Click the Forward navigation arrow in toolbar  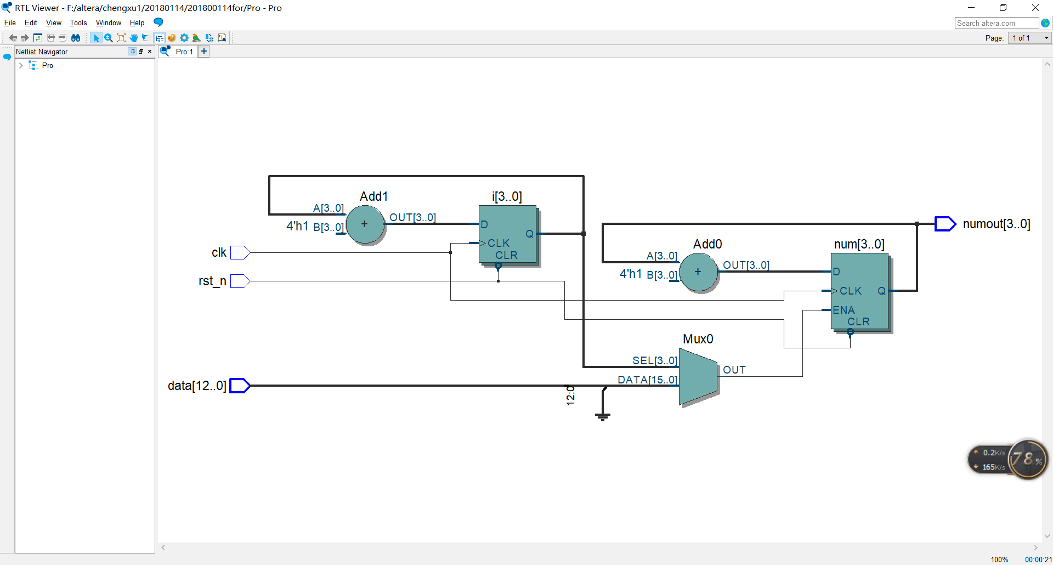[25, 38]
